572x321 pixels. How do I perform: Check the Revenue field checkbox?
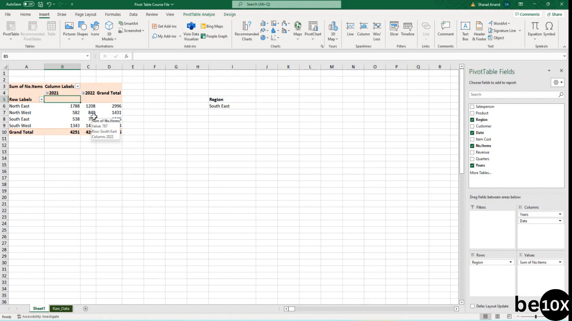click(472, 152)
